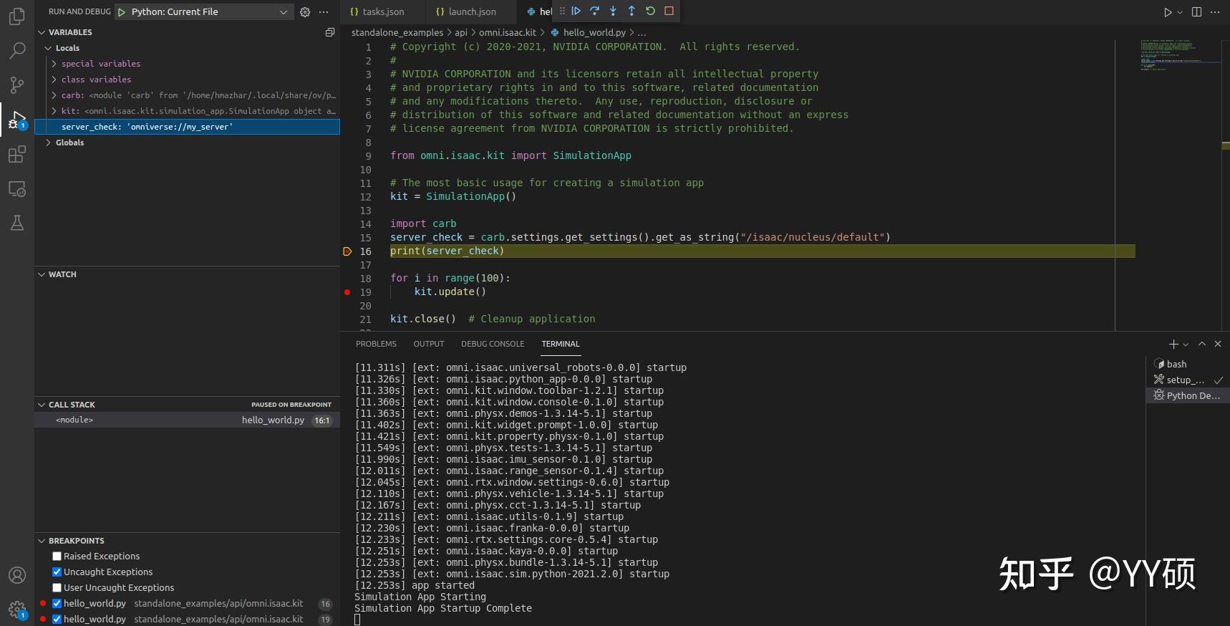1230x626 pixels.
Task: Switch to the Debug Console tab
Action: pyautogui.click(x=493, y=344)
